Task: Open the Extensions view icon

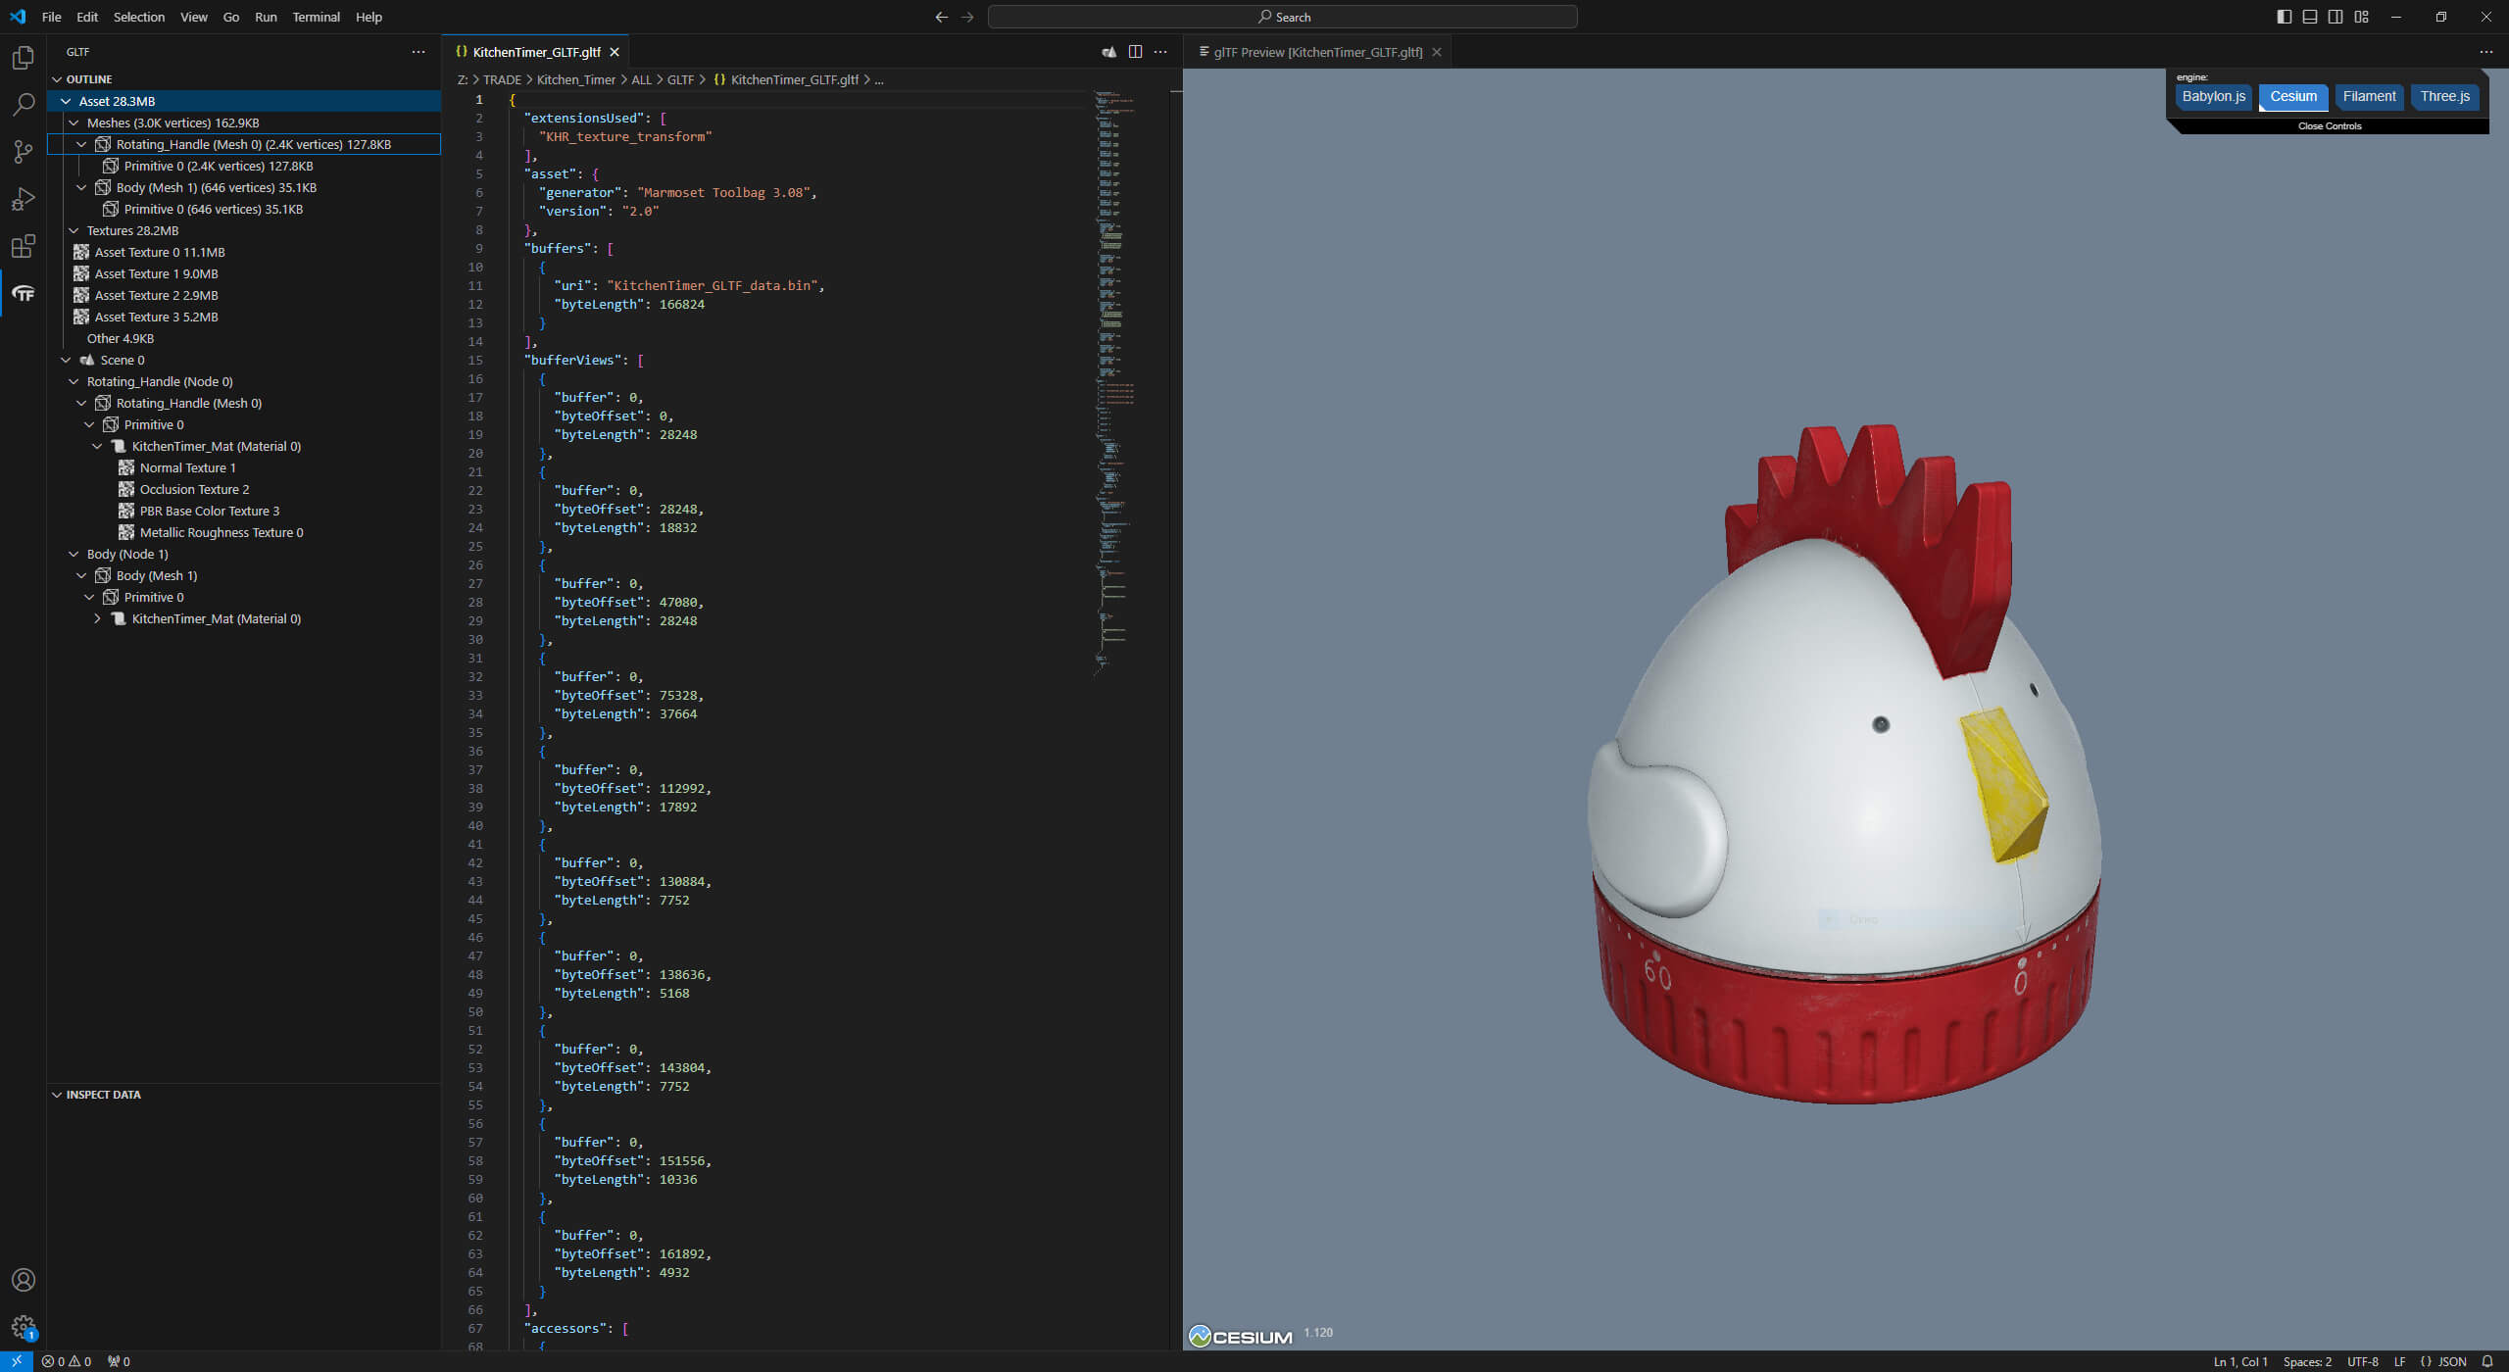Action: (x=24, y=246)
